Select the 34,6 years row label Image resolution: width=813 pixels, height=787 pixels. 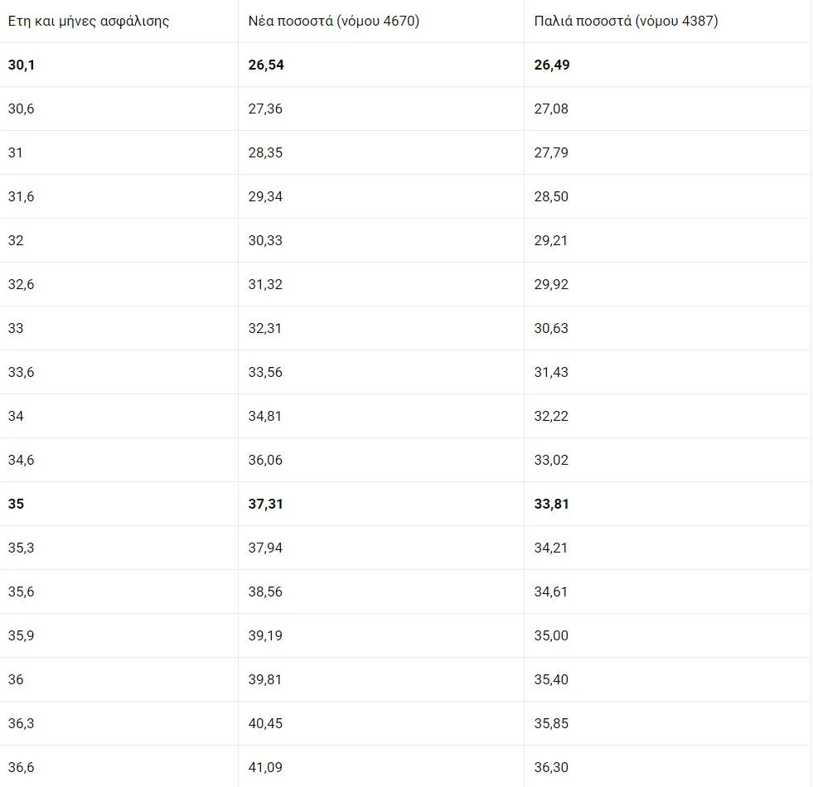pyautogui.click(x=21, y=460)
